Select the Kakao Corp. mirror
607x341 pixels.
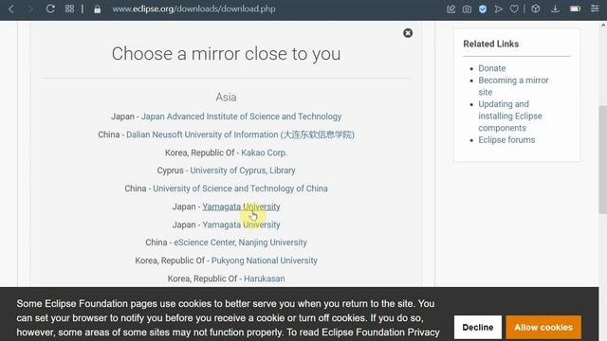[x=265, y=153]
